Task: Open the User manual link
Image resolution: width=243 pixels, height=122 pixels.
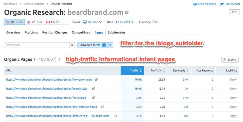Action: click(x=232, y=4)
